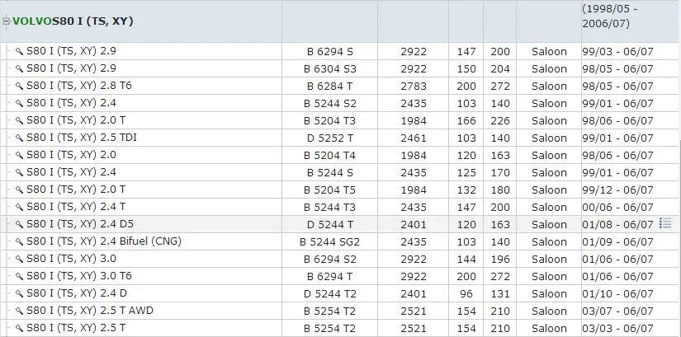Image resolution: width=681 pixels, height=337 pixels.
Task: Click date range 03/03 - 06/07
Action: 617,328
